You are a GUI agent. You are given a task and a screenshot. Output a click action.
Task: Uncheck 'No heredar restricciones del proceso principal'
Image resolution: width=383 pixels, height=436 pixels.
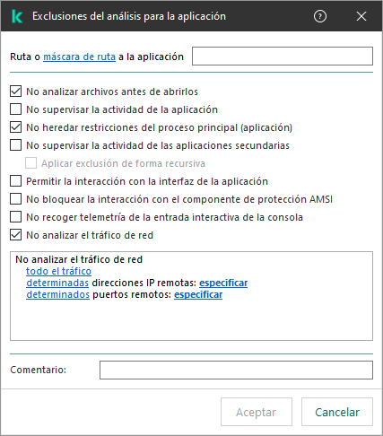pyautogui.click(x=15, y=127)
